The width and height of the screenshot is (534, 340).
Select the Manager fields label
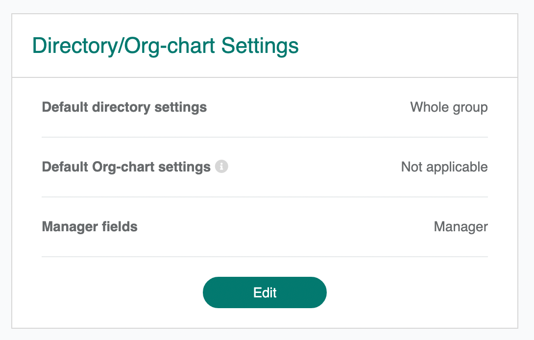(x=90, y=227)
